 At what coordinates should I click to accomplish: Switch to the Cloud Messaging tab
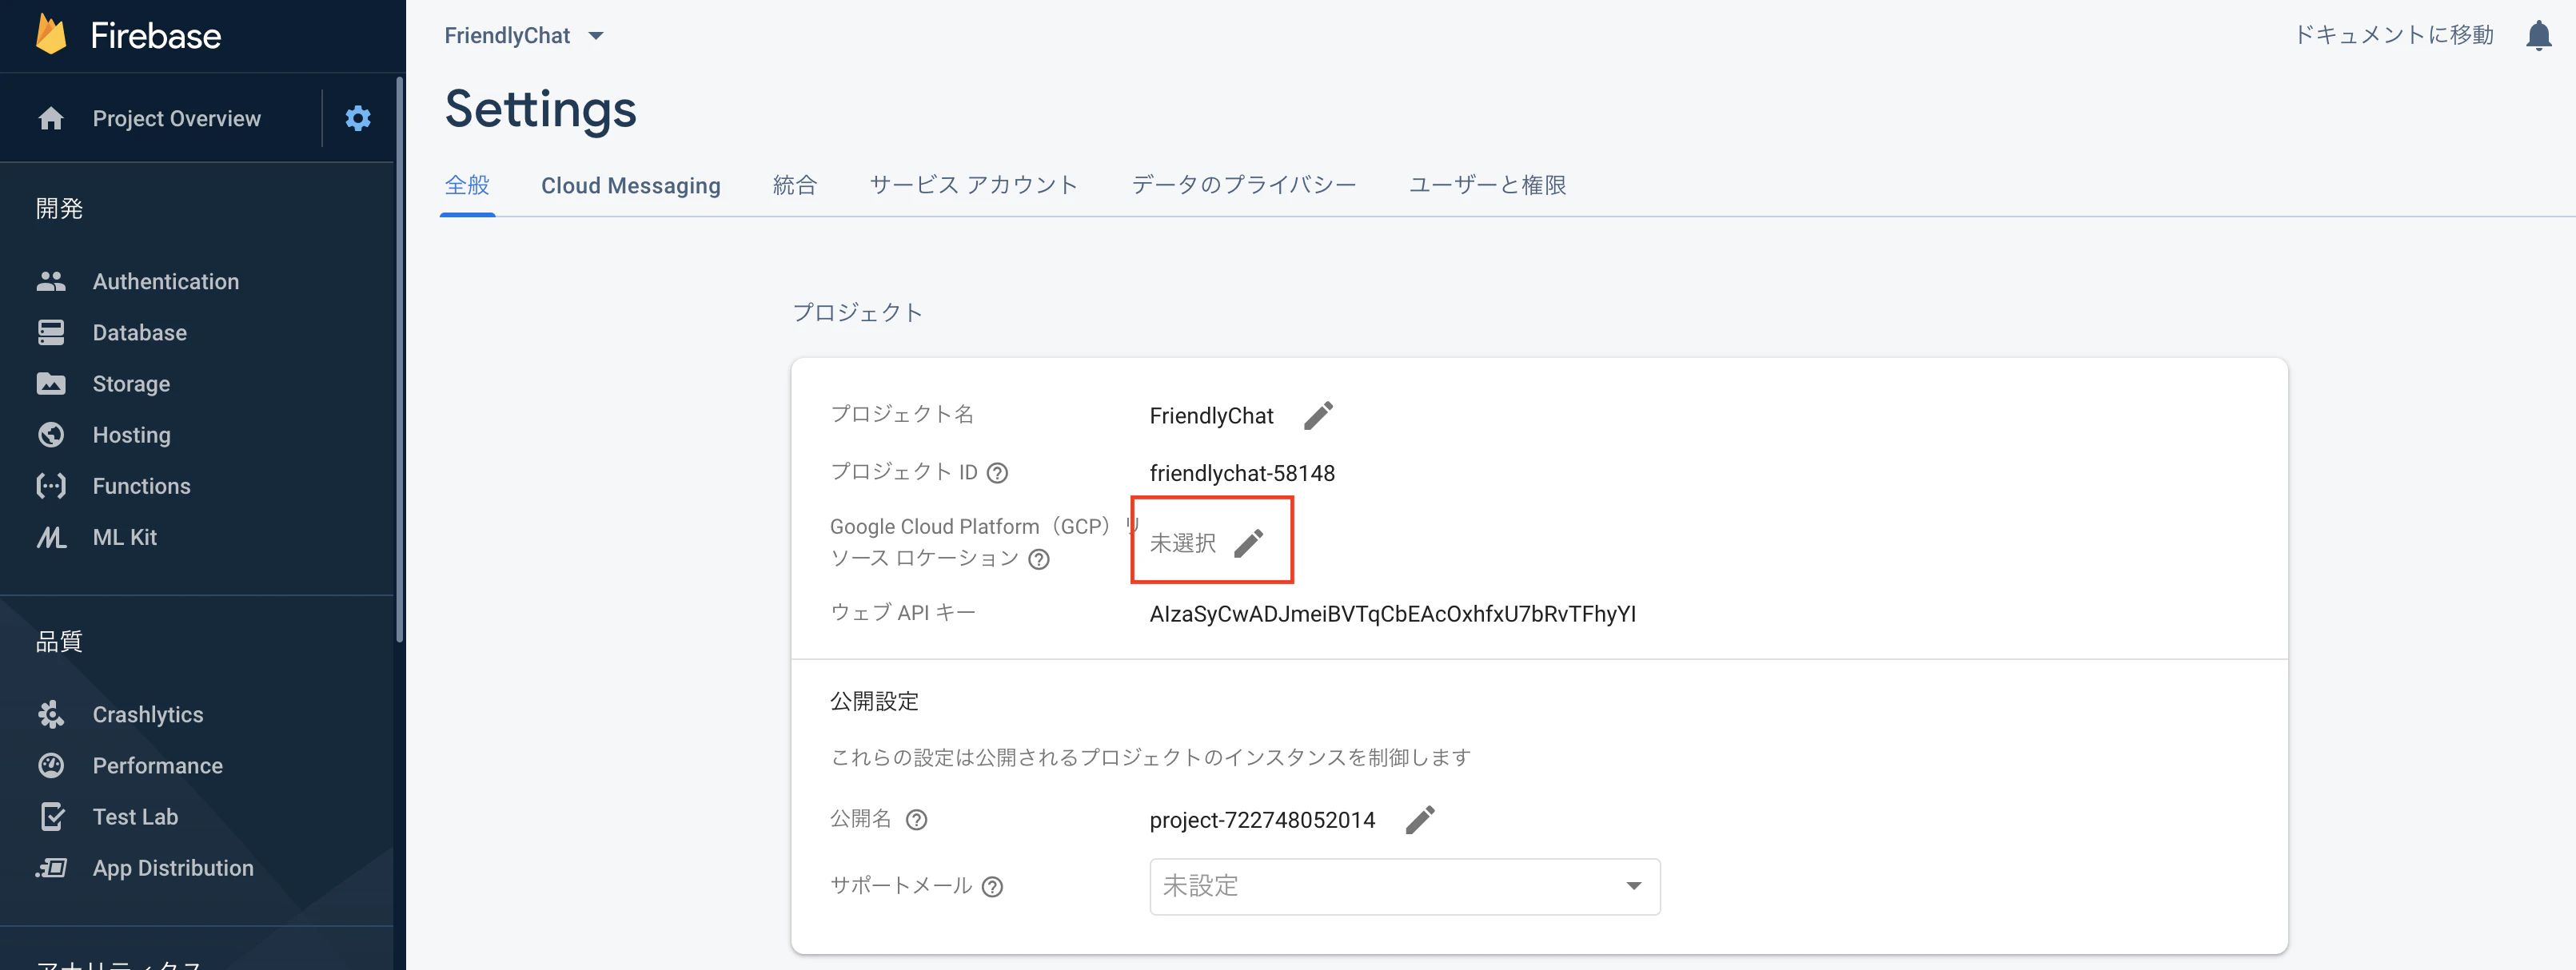pos(630,185)
